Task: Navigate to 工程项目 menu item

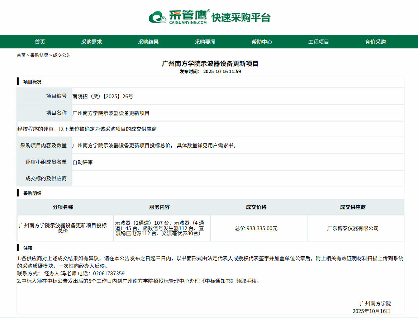Action: coord(318,42)
